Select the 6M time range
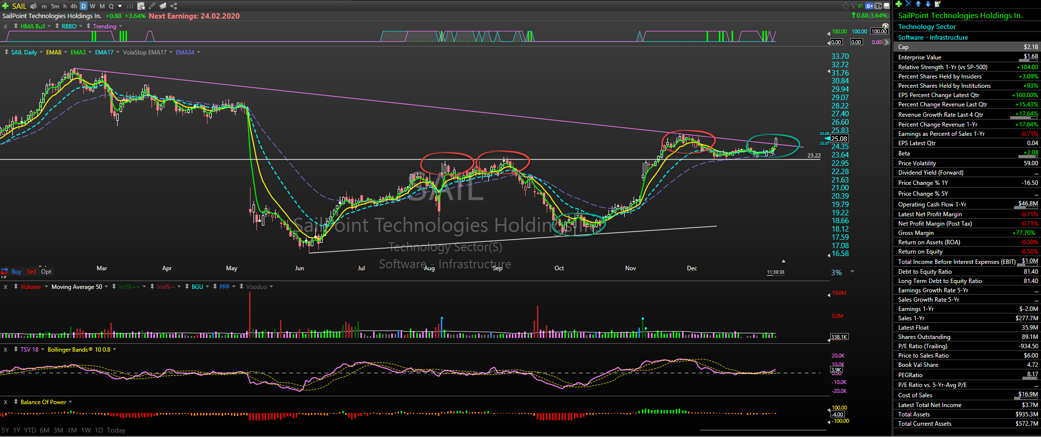The width and height of the screenshot is (1041, 437). (x=45, y=430)
